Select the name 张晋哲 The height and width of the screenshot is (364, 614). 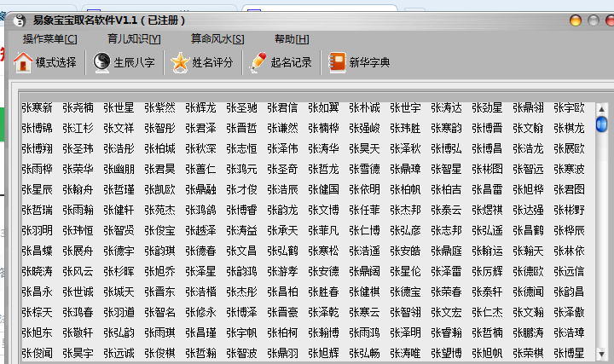(241, 128)
